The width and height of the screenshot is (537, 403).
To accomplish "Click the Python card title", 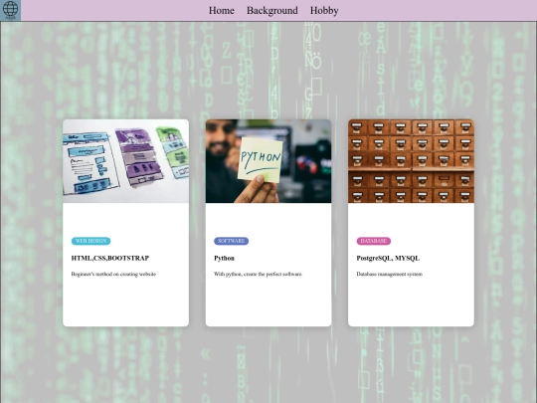I will coord(225,258).
